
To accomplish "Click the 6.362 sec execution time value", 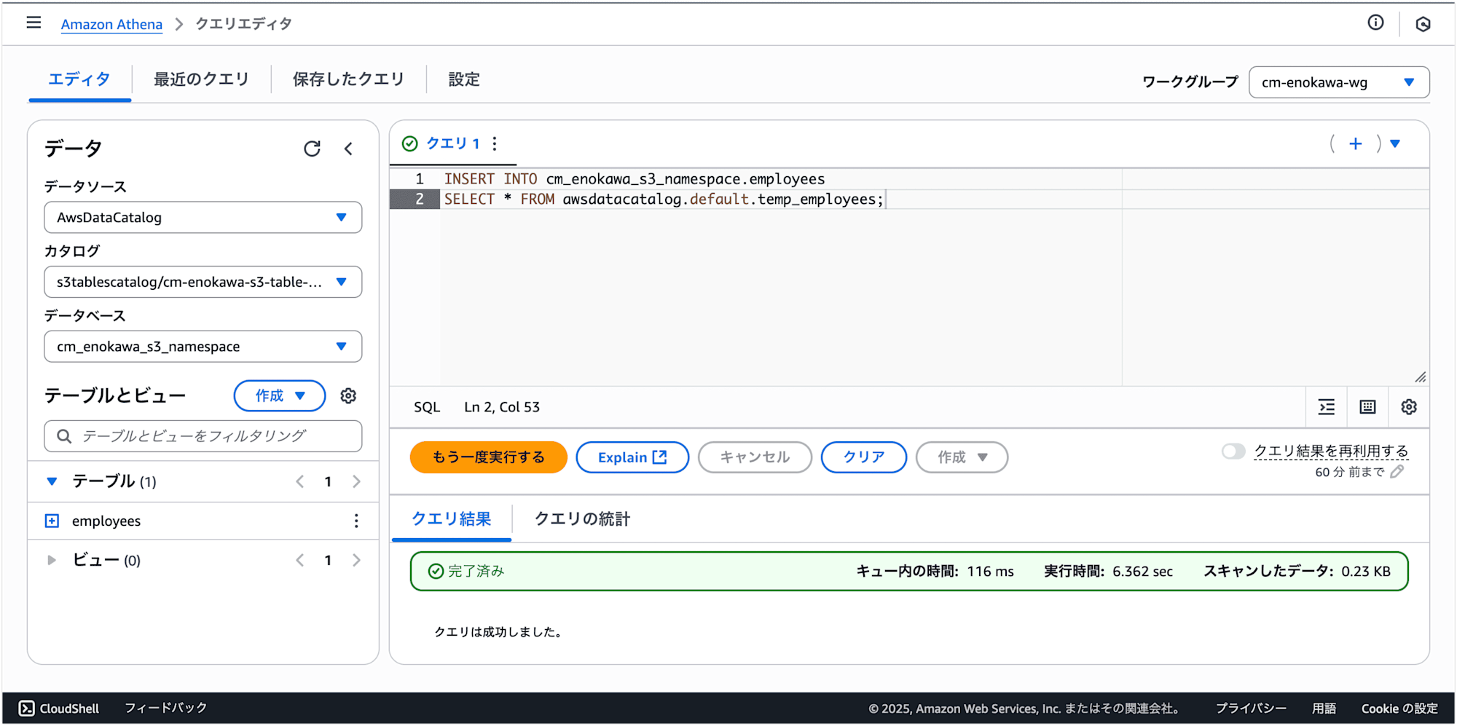I will coord(1142,572).
